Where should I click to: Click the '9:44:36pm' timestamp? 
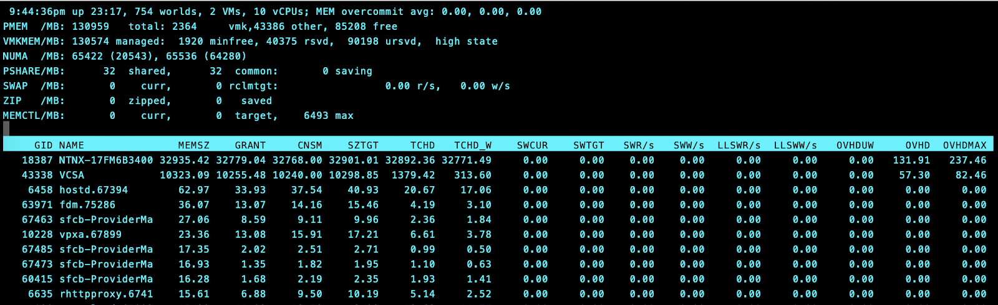(37, 12)
